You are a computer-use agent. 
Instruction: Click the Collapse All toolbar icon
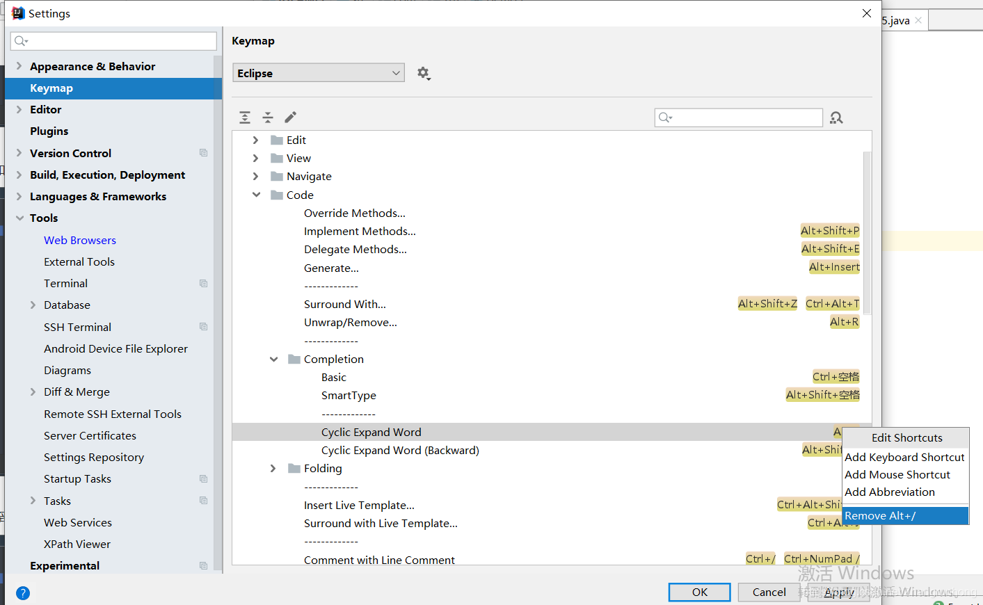[x=268, y=118]
